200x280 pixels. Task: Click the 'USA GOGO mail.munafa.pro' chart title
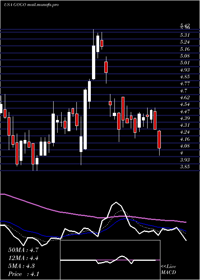[31, 5]
